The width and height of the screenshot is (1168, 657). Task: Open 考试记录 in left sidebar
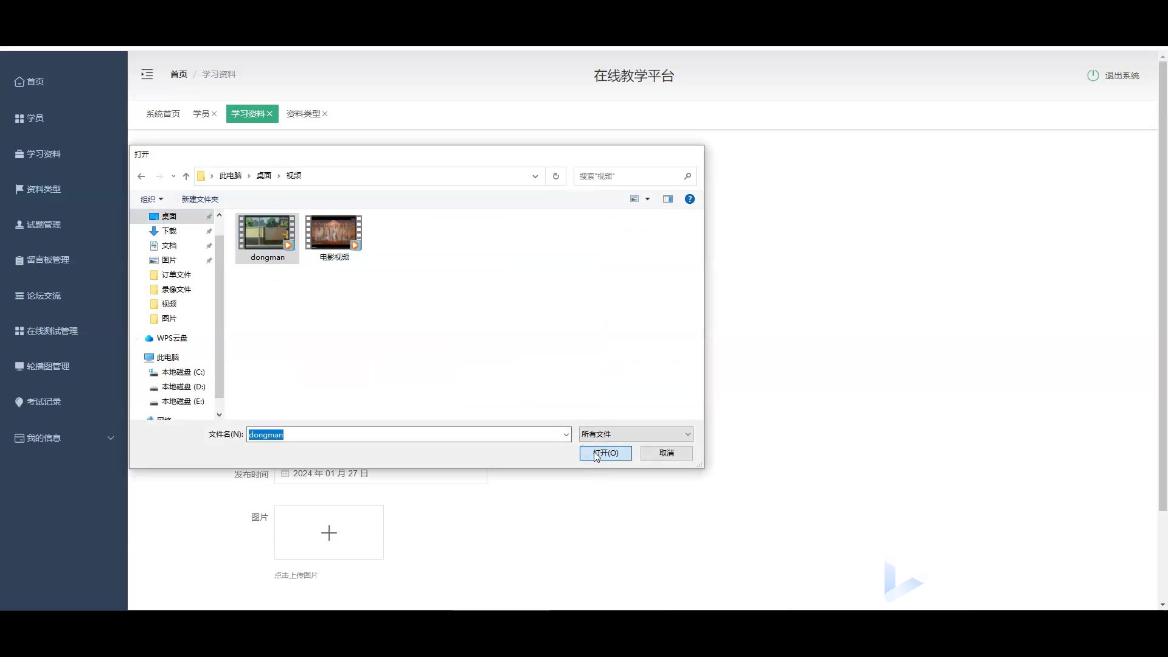tap(38, 401)
